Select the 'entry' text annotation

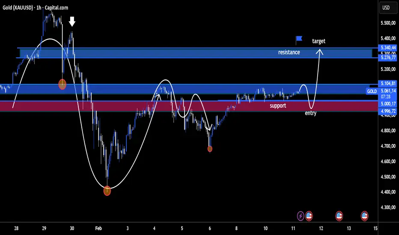(311, 113)
